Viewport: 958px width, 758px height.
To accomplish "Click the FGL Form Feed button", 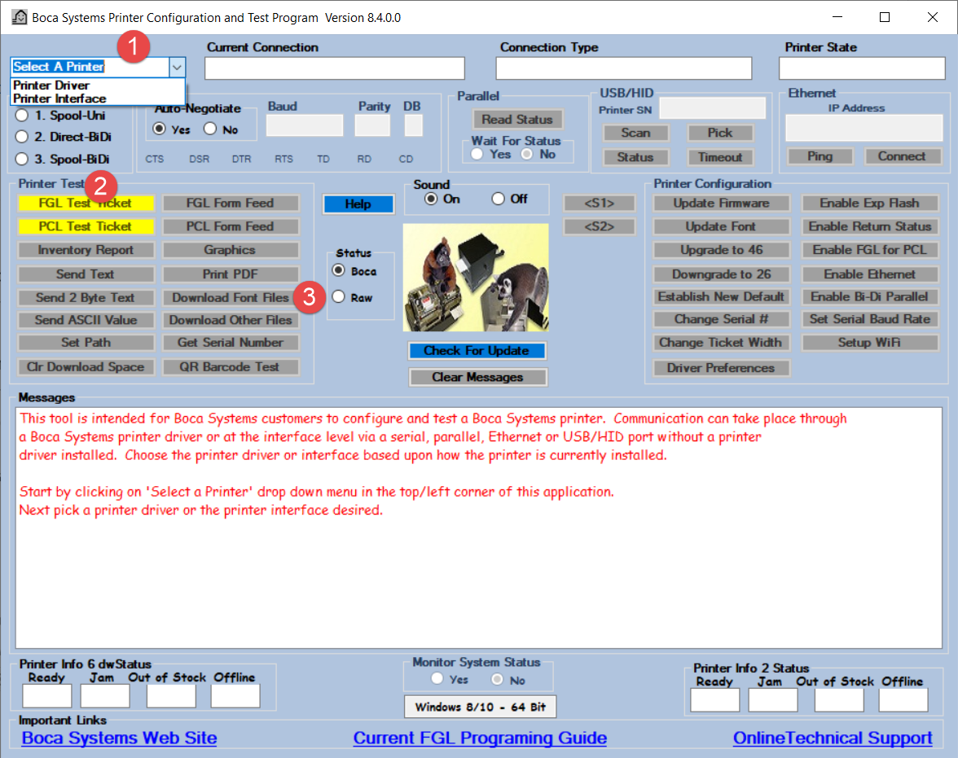I will (x=231, y=203).
